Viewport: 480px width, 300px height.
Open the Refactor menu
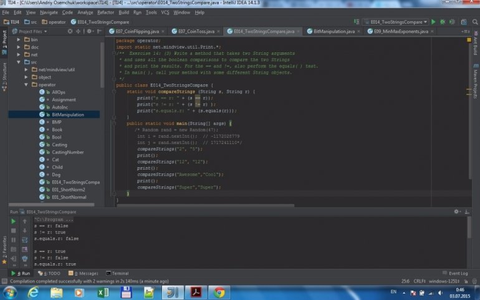click(x=105, y=12)
